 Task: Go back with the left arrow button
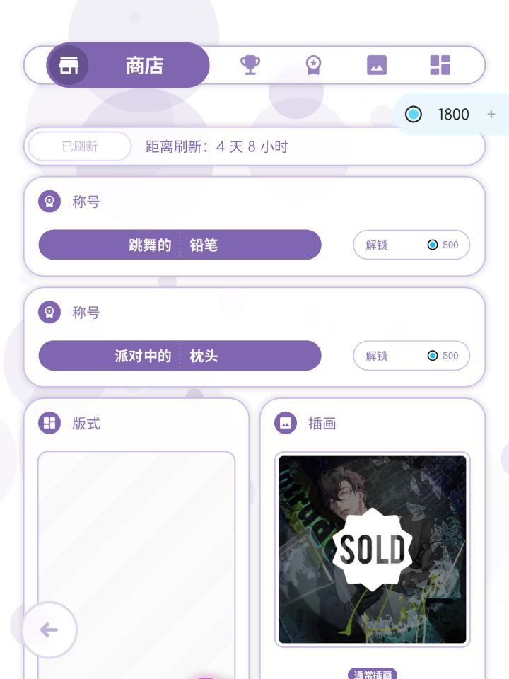[x=49, y=629]
